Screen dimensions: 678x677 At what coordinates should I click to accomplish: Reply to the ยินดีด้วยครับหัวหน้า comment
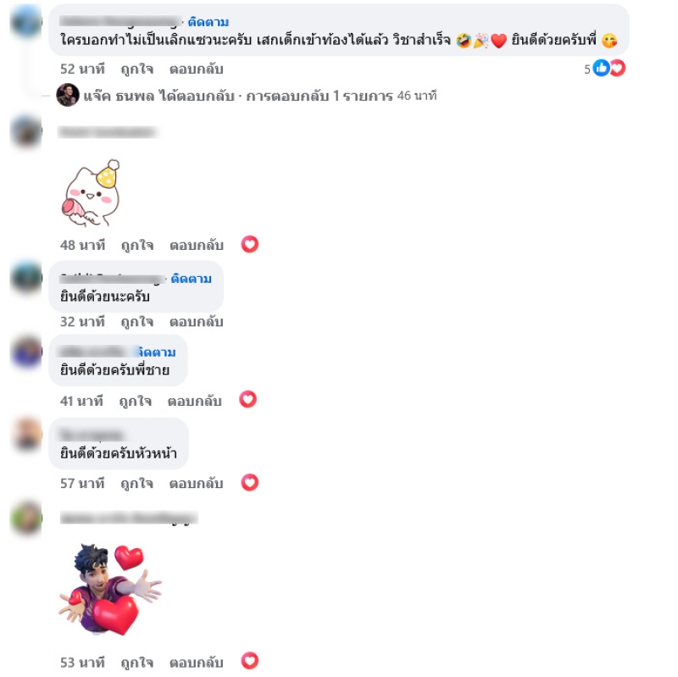pyautogui.click(x=197, y=483)
